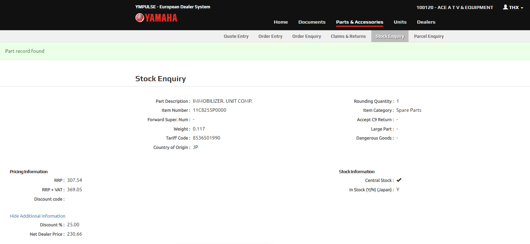Click the user profile icon beside THX
Image resolution: width=530 pixels, height=244 pixels.
point(505,7)
